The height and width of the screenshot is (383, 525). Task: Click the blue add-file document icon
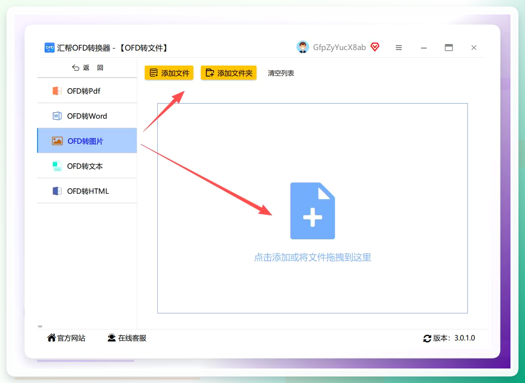click(313, 211)
